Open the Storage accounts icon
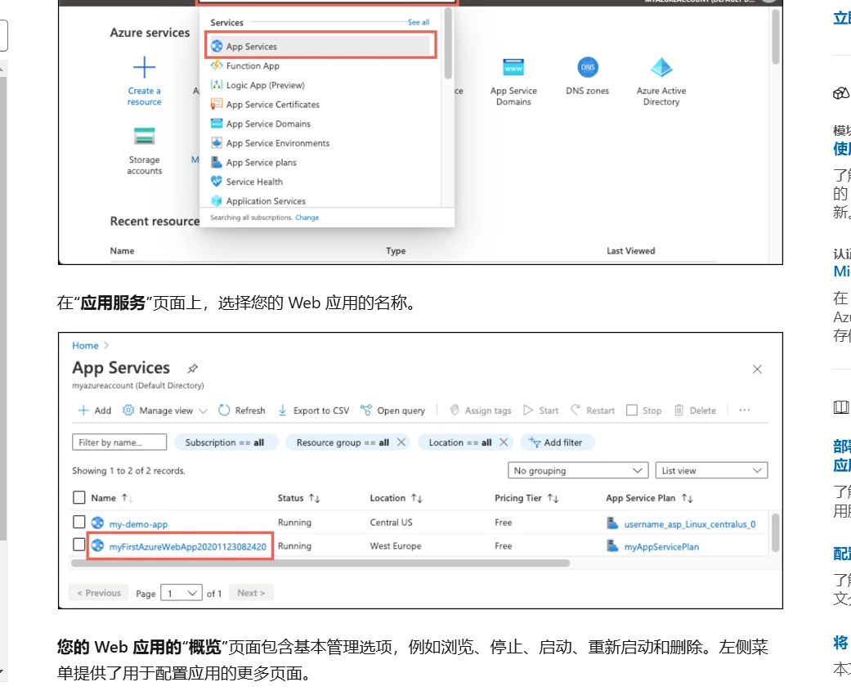Image resolution: width=851 pixels, height=700 pixels. [145, 137]
